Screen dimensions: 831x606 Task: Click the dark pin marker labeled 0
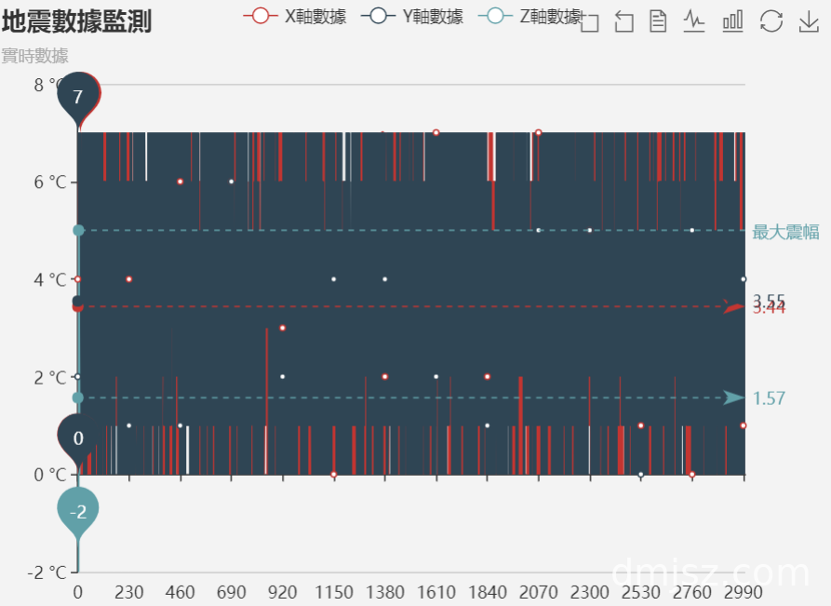tap(78, 438)
